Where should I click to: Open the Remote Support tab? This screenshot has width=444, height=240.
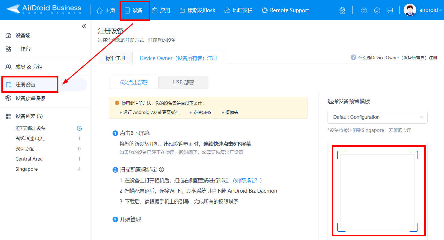click(285, 10)
